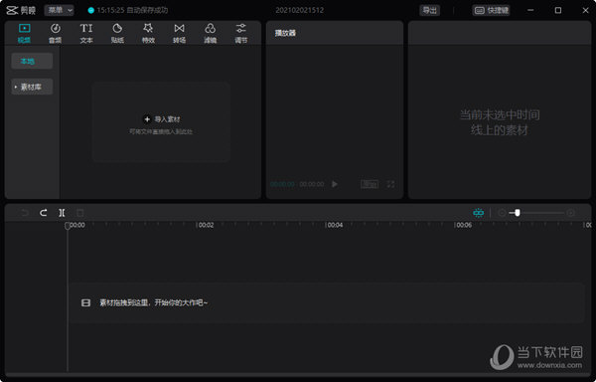Click the playhead handle at 00:00
The image size is (596, 382).
click(x=68, y=226)
